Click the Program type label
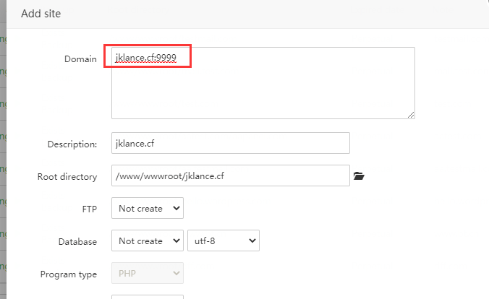Image resolution: width=489 pixels, height=299 pixels. 67,274
